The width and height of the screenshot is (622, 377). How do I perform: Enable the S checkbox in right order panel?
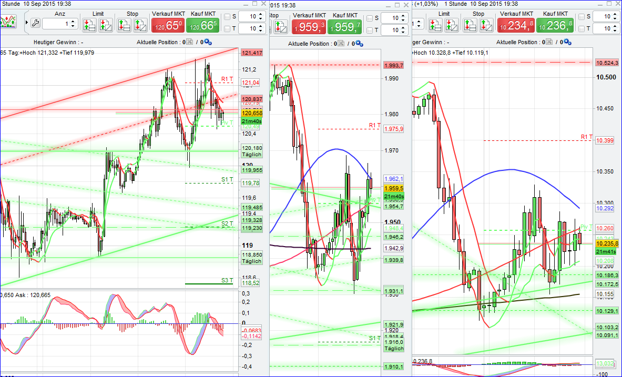point(582,17)
